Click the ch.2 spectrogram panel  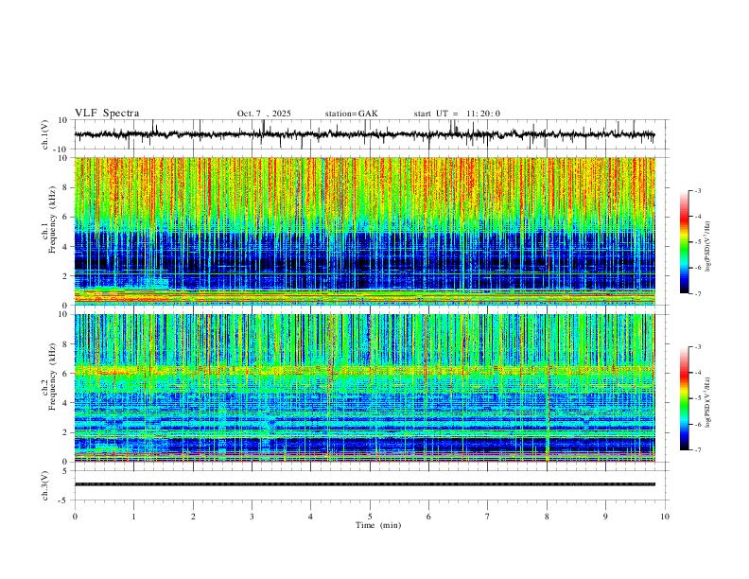(364, 388)
